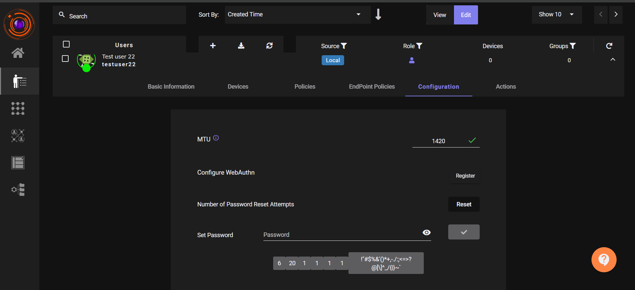
Task: Open the Show 10 page size dropdown
Action: point(557,14)
